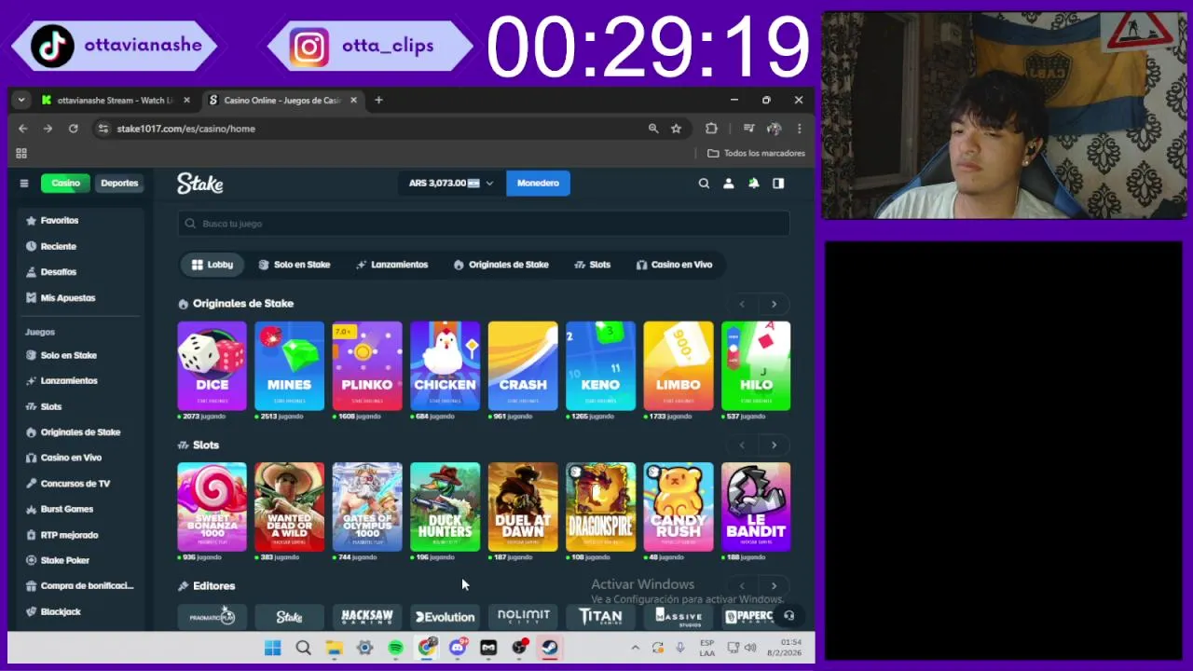Image resolution: width=1193 pixels, height=671 pixels.
Task: Open Todos los marcadores folder
Action: point(756,153)
